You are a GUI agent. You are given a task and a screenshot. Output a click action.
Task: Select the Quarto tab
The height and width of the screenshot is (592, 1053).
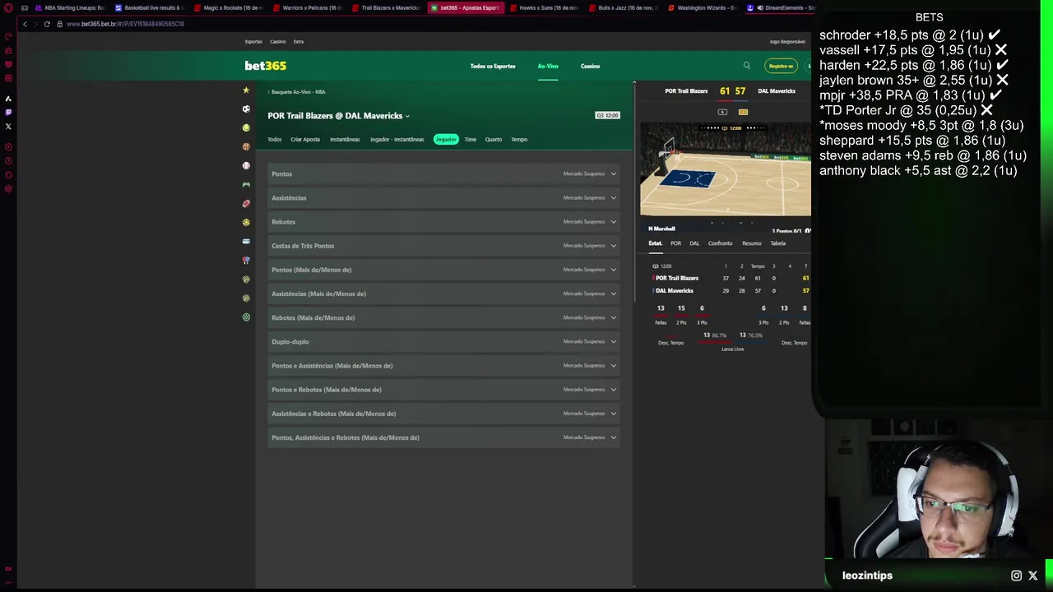click(494, 139)
